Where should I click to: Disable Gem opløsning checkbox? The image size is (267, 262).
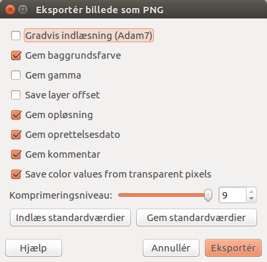click(x=16, y=115)
